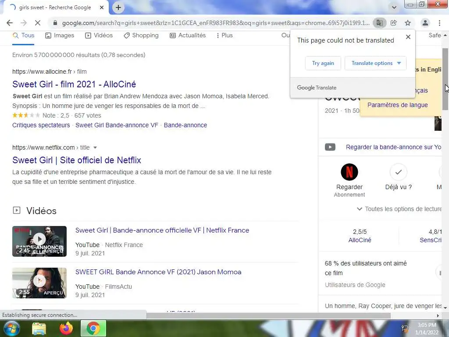Image resolution: width=449 pixels, height=337 pixels.
Task: Open SWEET GIRL Bande Annonce VF (2021) video link
Action: [x=158, y=272]
